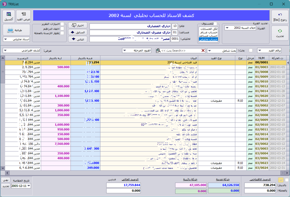Click the له بالدينار column header
The height and width of the screenshot is (197, 290).
tap(56, 58)
